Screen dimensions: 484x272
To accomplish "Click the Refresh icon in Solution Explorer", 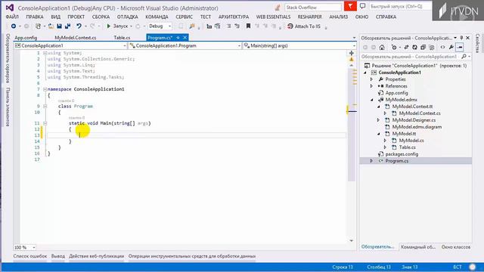I will pos(414,48).
